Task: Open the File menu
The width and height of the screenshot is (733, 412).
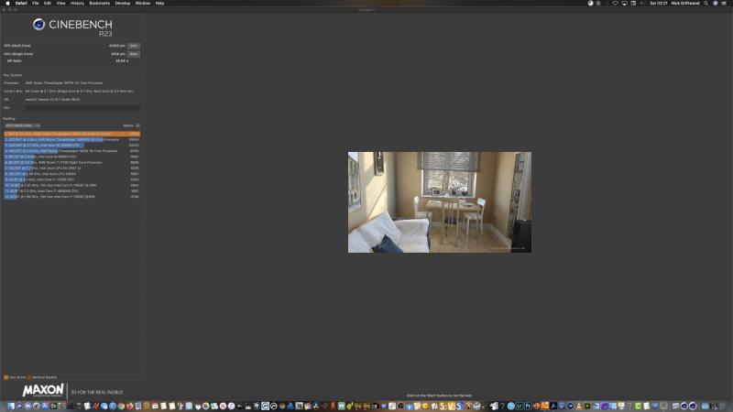Action: [35, 4]
